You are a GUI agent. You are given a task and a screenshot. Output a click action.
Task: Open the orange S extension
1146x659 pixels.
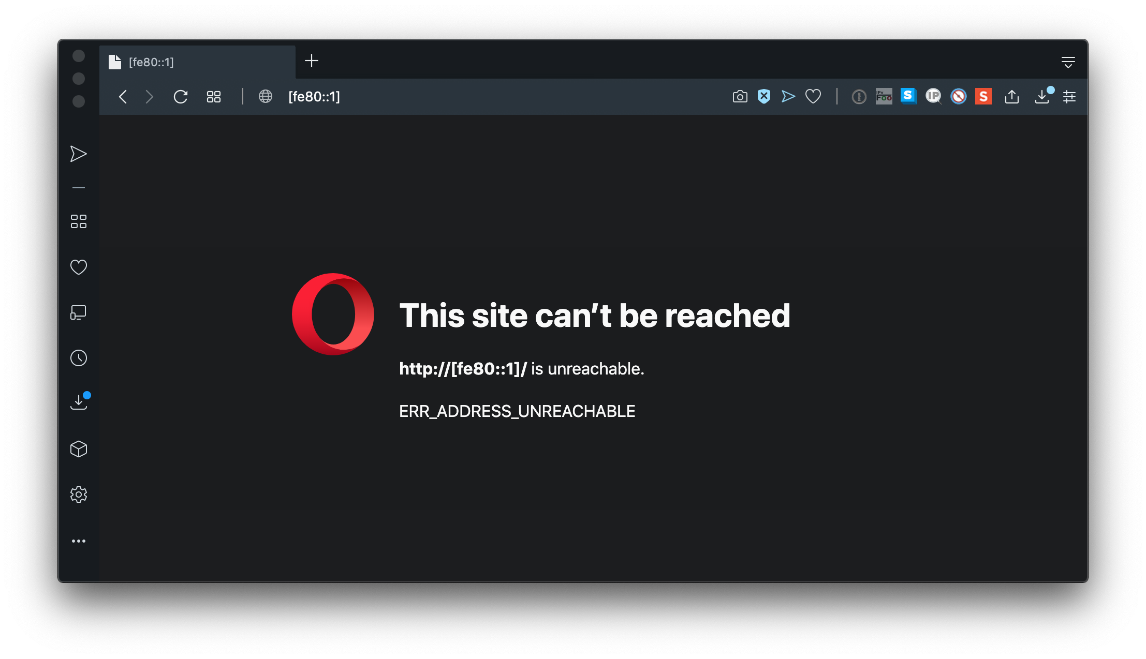click(x=983, y=97)
